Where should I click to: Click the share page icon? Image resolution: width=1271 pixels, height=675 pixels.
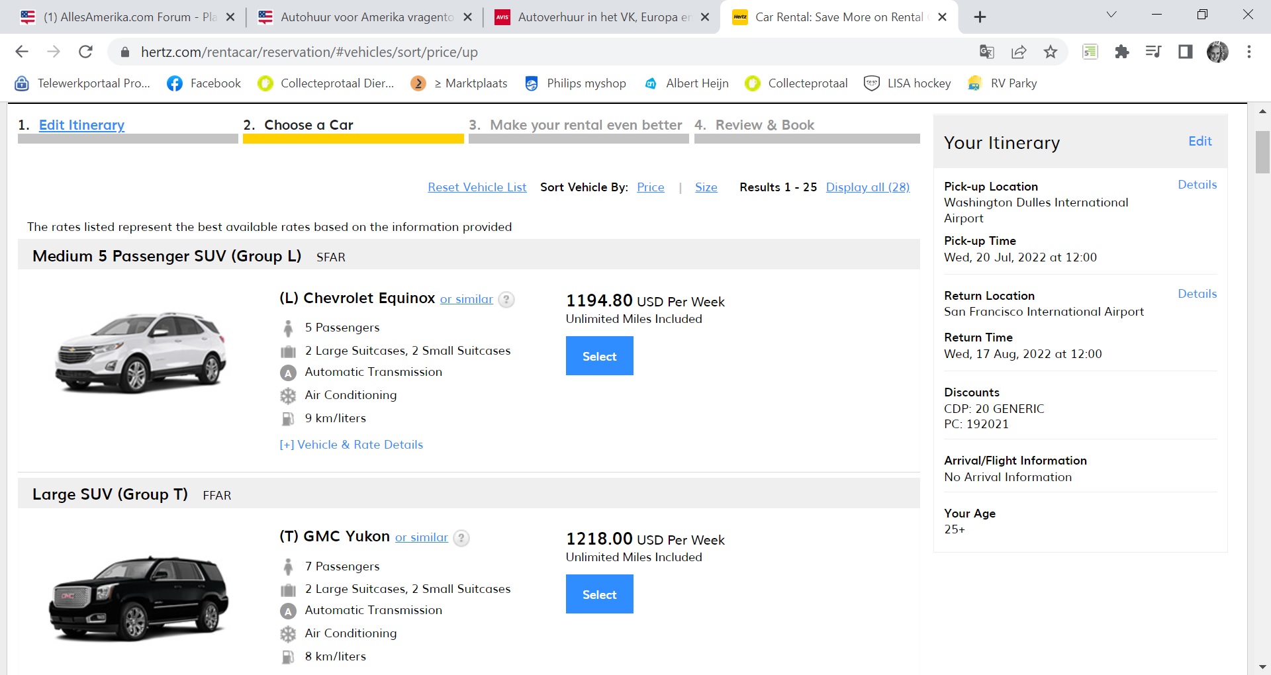pos(1019,52)
